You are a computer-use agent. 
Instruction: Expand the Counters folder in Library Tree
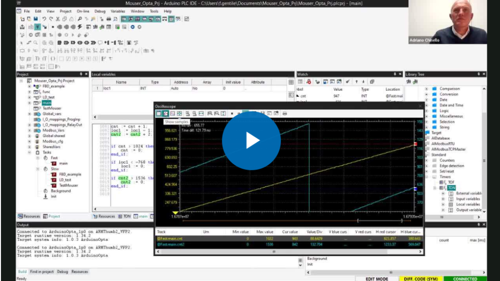pos(427,160)
